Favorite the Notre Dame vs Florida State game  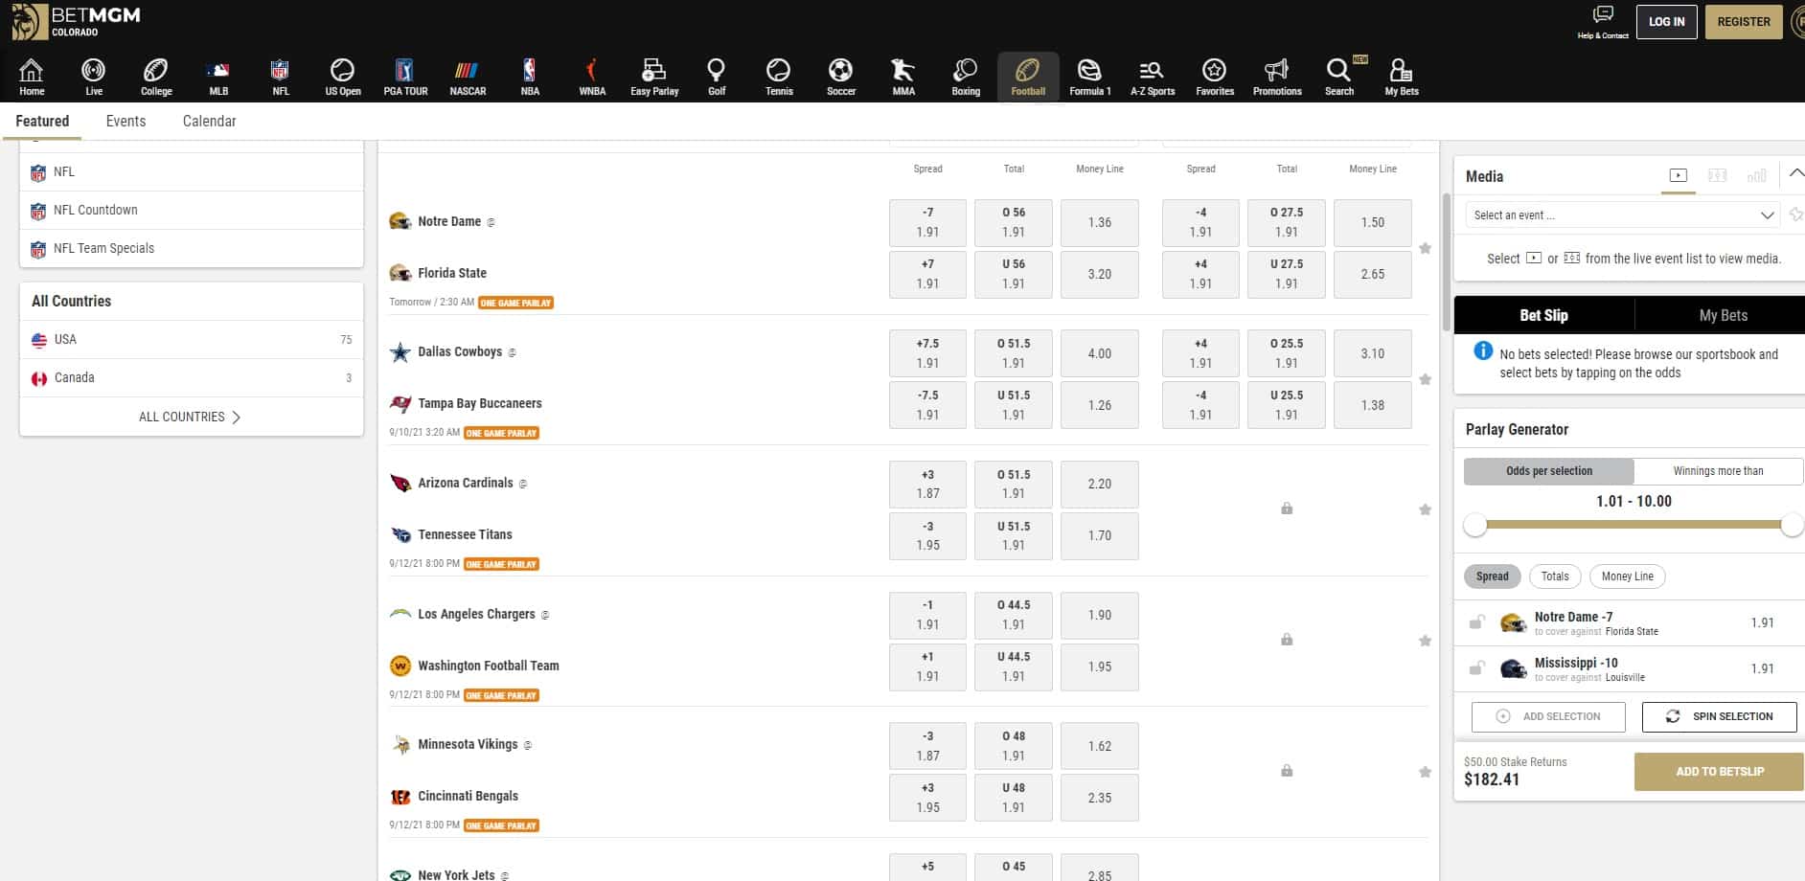(x=1425, y=248)
